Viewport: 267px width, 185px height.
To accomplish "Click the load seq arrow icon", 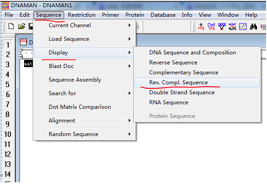I will pyautogui.click(x=201, y=26).
